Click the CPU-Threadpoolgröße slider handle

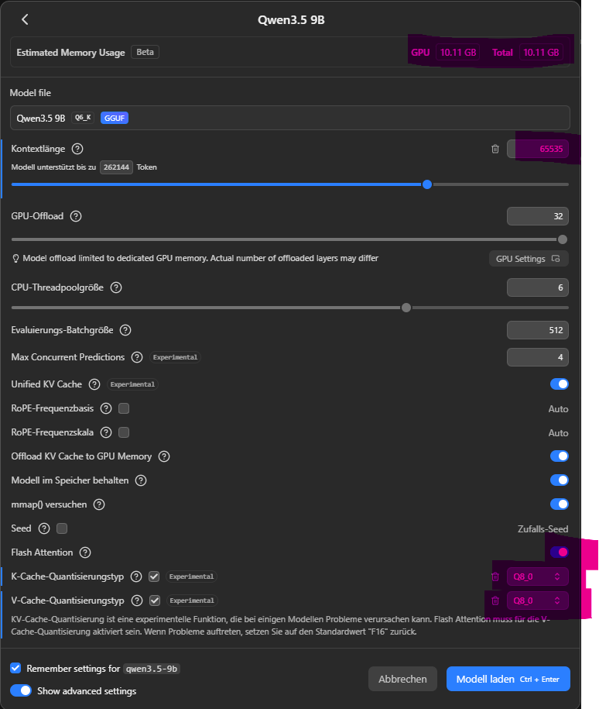[406, 308]
